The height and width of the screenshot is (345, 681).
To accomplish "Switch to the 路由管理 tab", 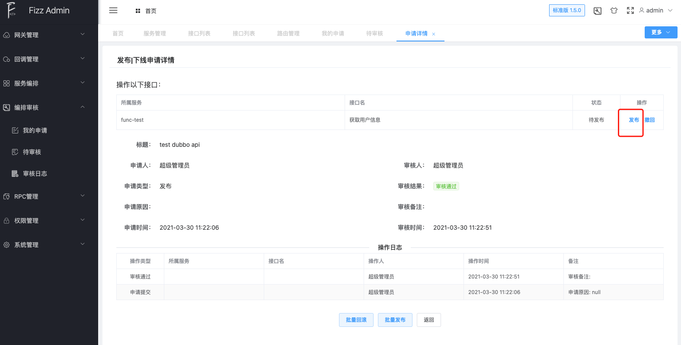I will point(288,33).
